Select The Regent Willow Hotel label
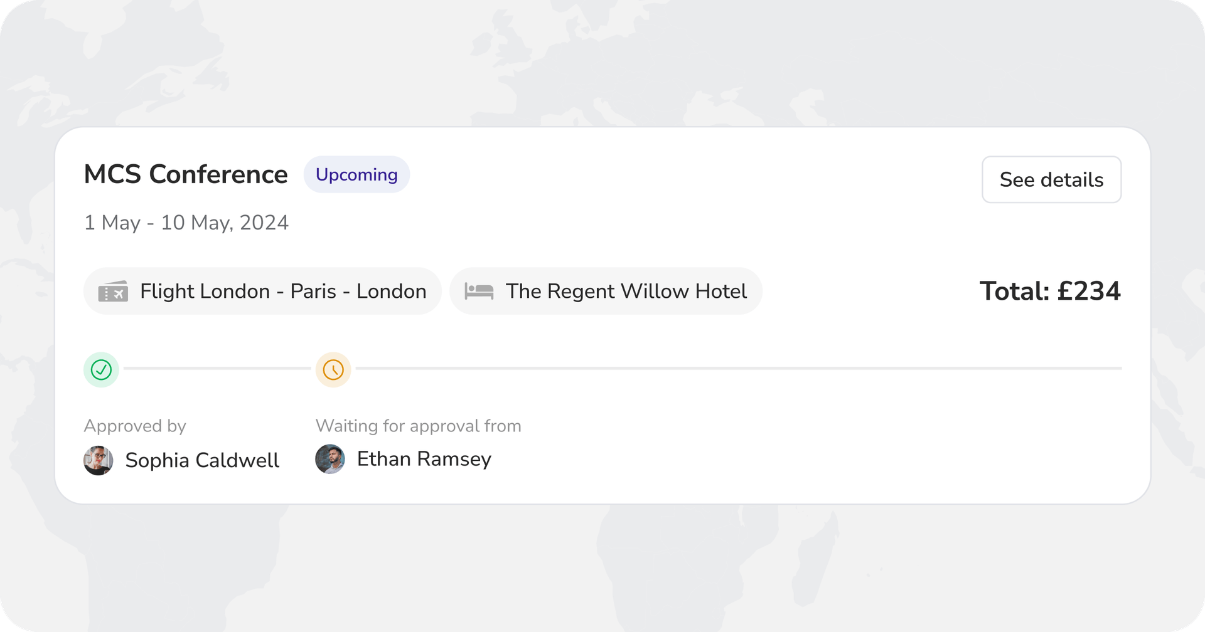The image size is (1205, 632). 626,292
